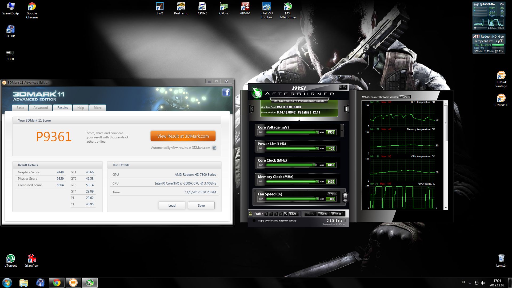Open Windows Explorer from the taskbar
Screen dimensions: 512x288
tap(24, 283)
